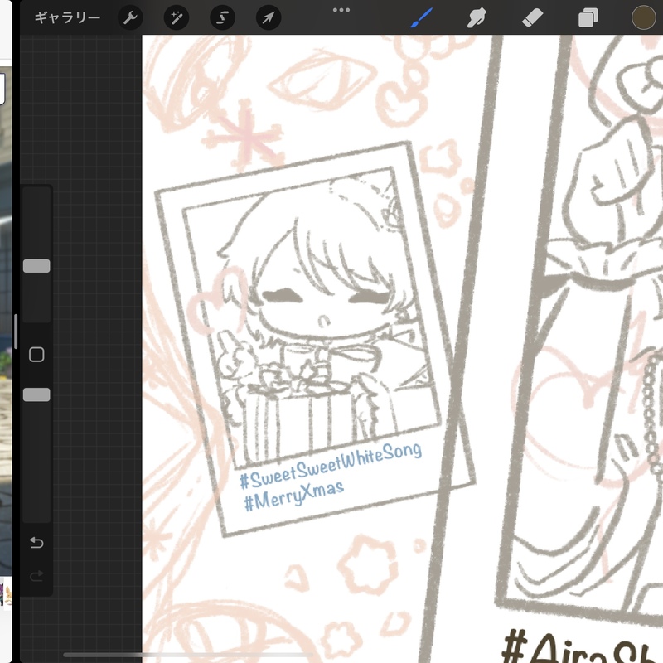Tap the undo arrow
Image resolution: width=663 pixels, height=663 pixels.
(36, 542)
